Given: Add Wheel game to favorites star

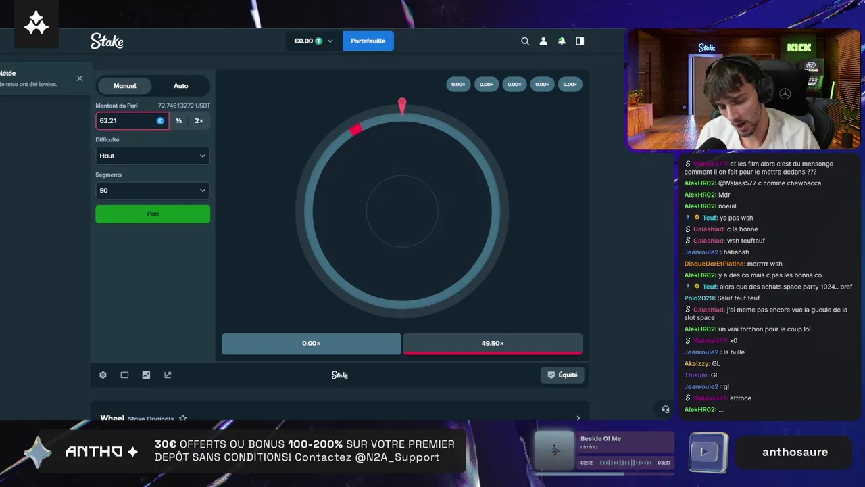Looking at the screenshot, I should (x=182, y=419).
